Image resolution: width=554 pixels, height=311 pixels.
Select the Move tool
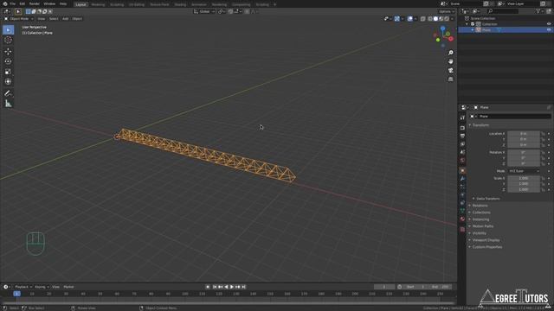click(8, 52)
